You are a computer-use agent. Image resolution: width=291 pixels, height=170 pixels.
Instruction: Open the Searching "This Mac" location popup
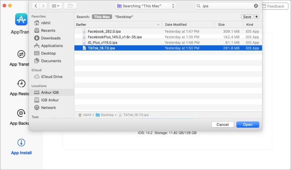pos(145,6)
